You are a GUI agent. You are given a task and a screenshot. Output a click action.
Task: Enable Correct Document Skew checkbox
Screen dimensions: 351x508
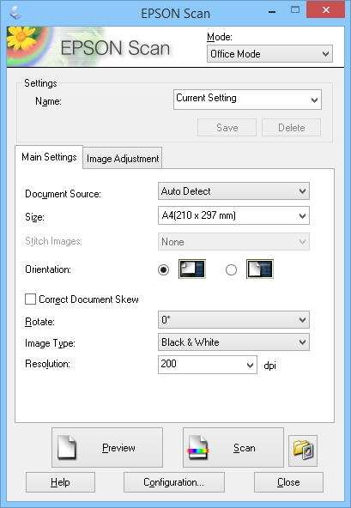[x=30, y=299]
